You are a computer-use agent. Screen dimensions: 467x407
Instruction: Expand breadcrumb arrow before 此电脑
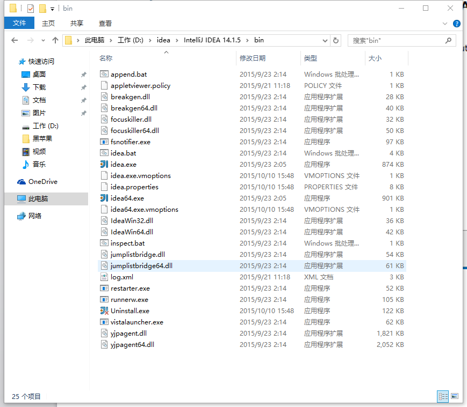click(x=78, y=40)
